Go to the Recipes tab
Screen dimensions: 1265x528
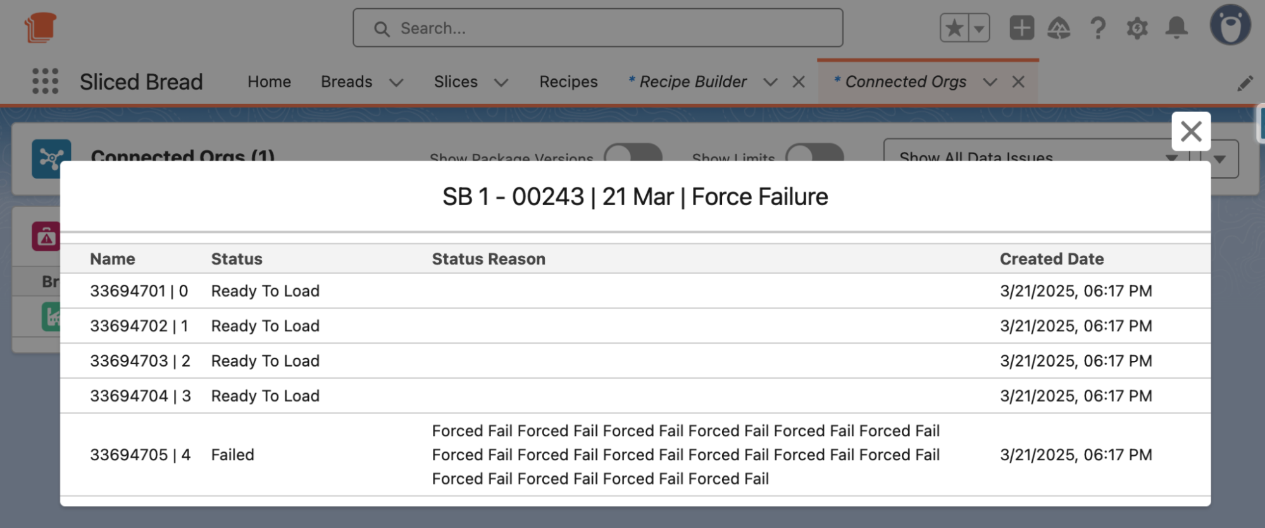pos(568,82)
